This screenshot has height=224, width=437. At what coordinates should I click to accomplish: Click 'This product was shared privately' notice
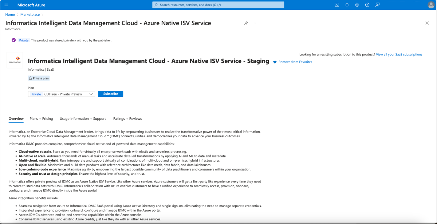click(x=71, y=40)
